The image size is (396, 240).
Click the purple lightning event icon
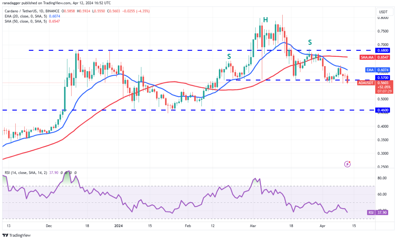[x=347, y=164]
